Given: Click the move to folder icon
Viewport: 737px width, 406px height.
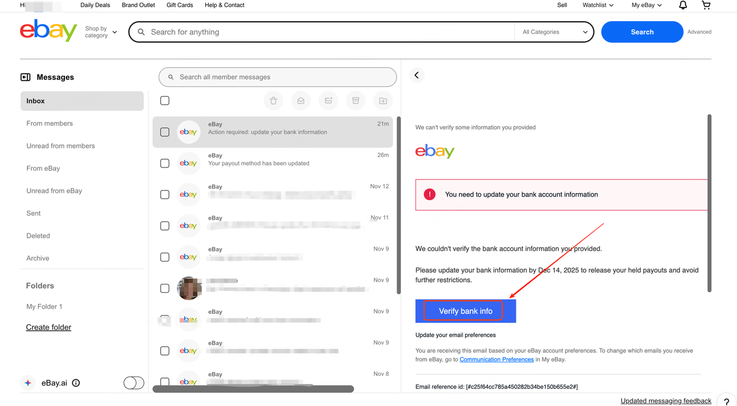Looking at the screenshot, I should (x=383, y=101).
